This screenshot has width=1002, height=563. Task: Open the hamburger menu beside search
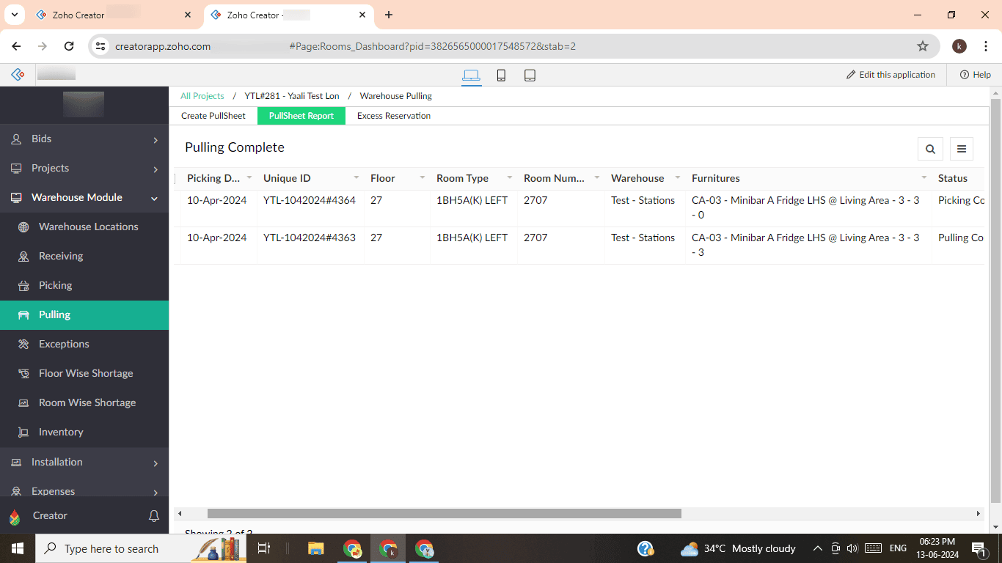962,148
